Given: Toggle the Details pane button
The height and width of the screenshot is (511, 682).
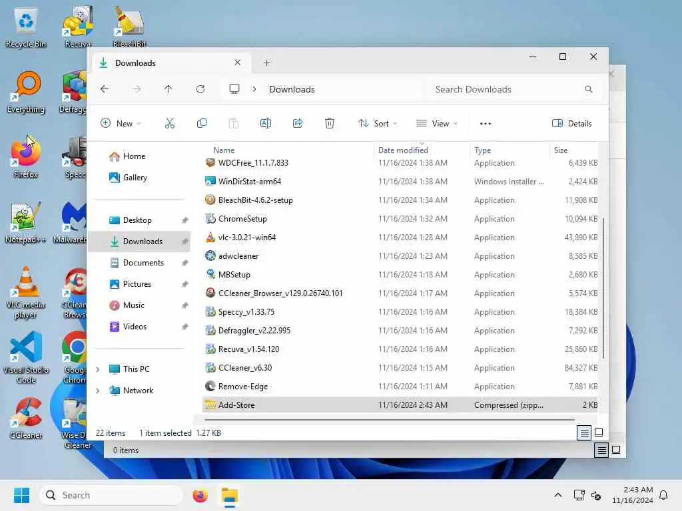Looking at the screenshot, I should point(572,123).
